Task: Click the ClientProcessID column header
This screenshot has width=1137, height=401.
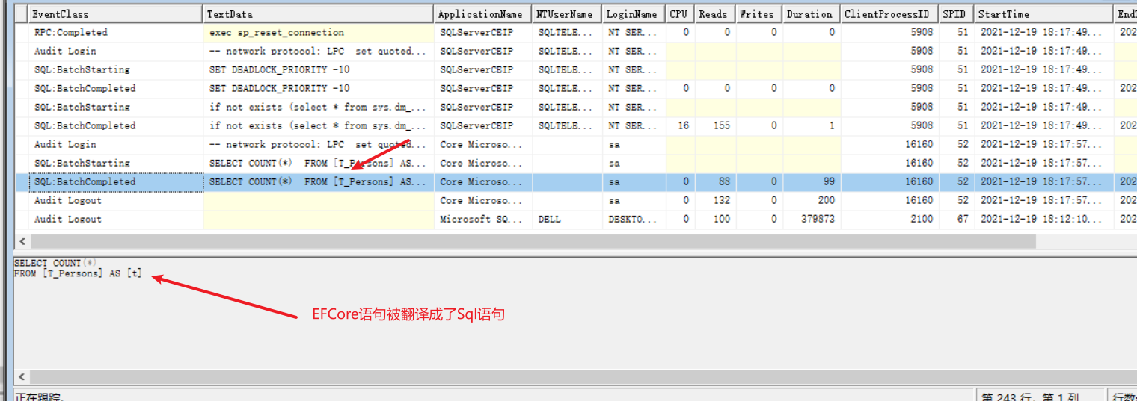Action: [889, 14]
